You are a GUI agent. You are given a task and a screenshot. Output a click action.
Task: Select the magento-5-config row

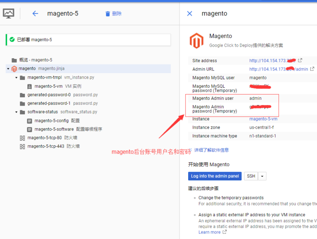pos(88,121)
